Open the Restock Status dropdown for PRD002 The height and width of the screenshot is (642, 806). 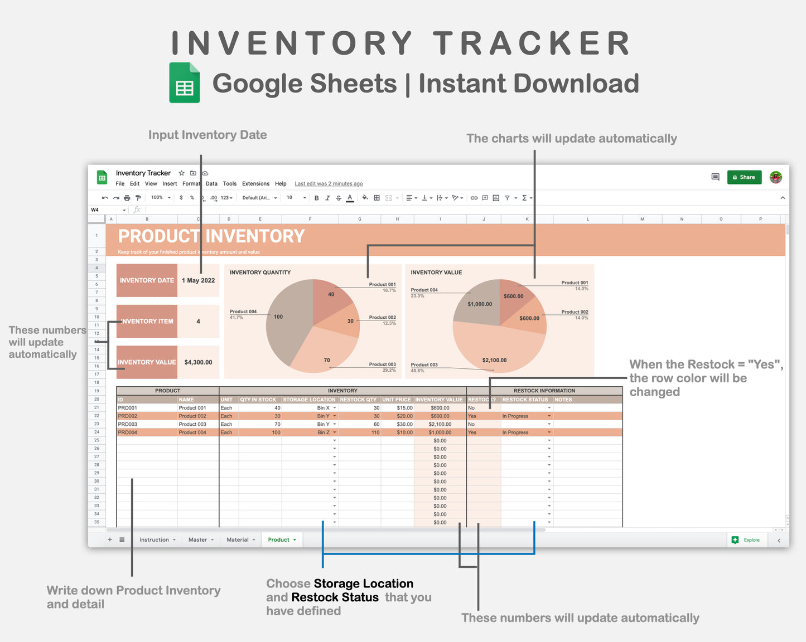tap(549, 416)
